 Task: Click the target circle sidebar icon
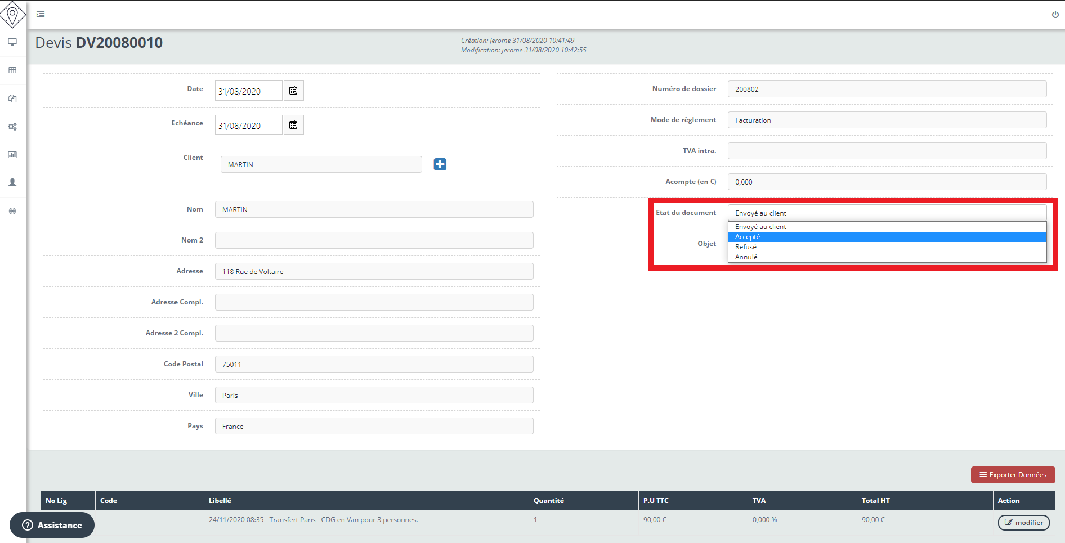(x=12, y=211)
